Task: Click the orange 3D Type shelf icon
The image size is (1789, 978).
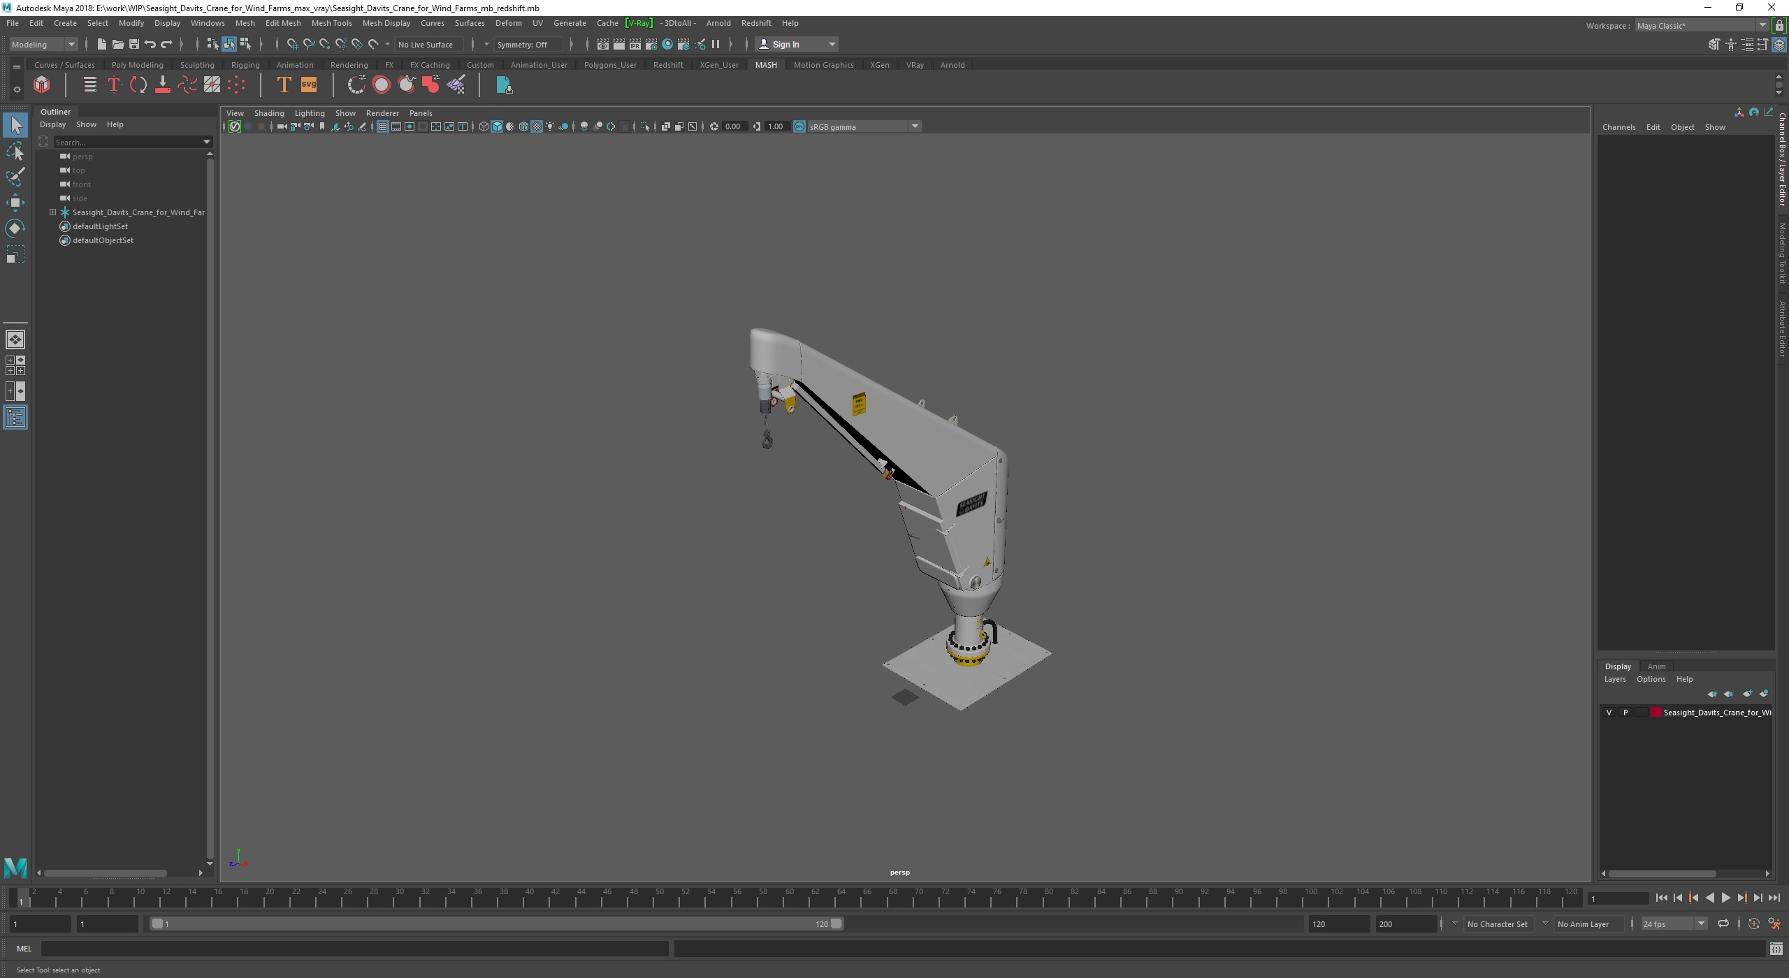Action: [284, 85]
